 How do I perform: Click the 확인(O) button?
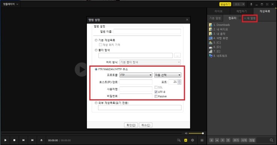click(131, 125)
